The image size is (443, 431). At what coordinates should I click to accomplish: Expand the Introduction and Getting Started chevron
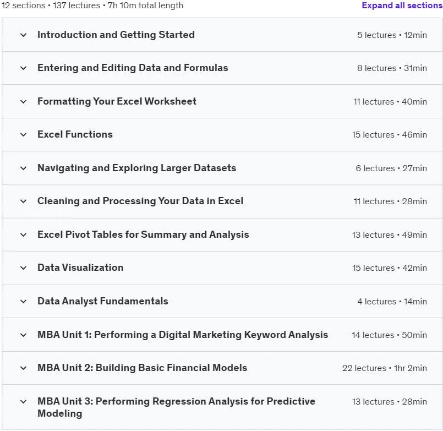(24, 35)
